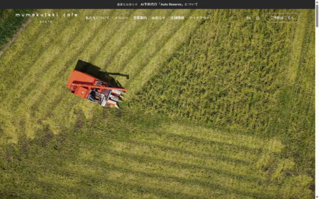Open the Auto Reserve announcement link
This screenshot has width=319, height=199.
pos(169,4)
